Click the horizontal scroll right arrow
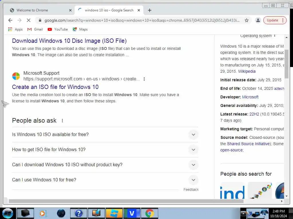293x219 pixels. [x=282, y=201]
